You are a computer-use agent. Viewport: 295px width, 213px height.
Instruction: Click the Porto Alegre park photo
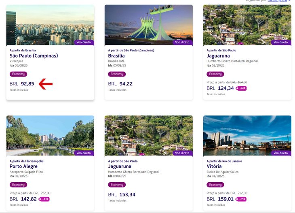[x=50, y=136]
